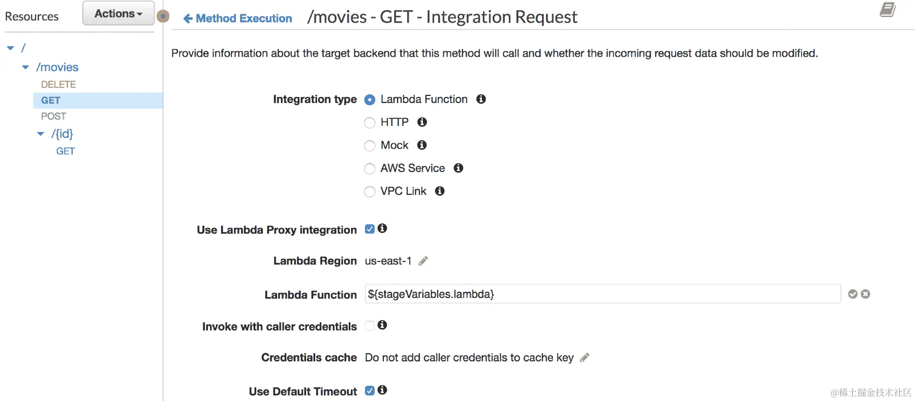915x401 pixels.
Task: Click the info icon beside Lambda Function radio
Action: point(481,99)
